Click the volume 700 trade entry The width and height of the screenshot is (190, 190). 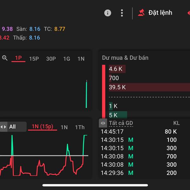(171, 156)
